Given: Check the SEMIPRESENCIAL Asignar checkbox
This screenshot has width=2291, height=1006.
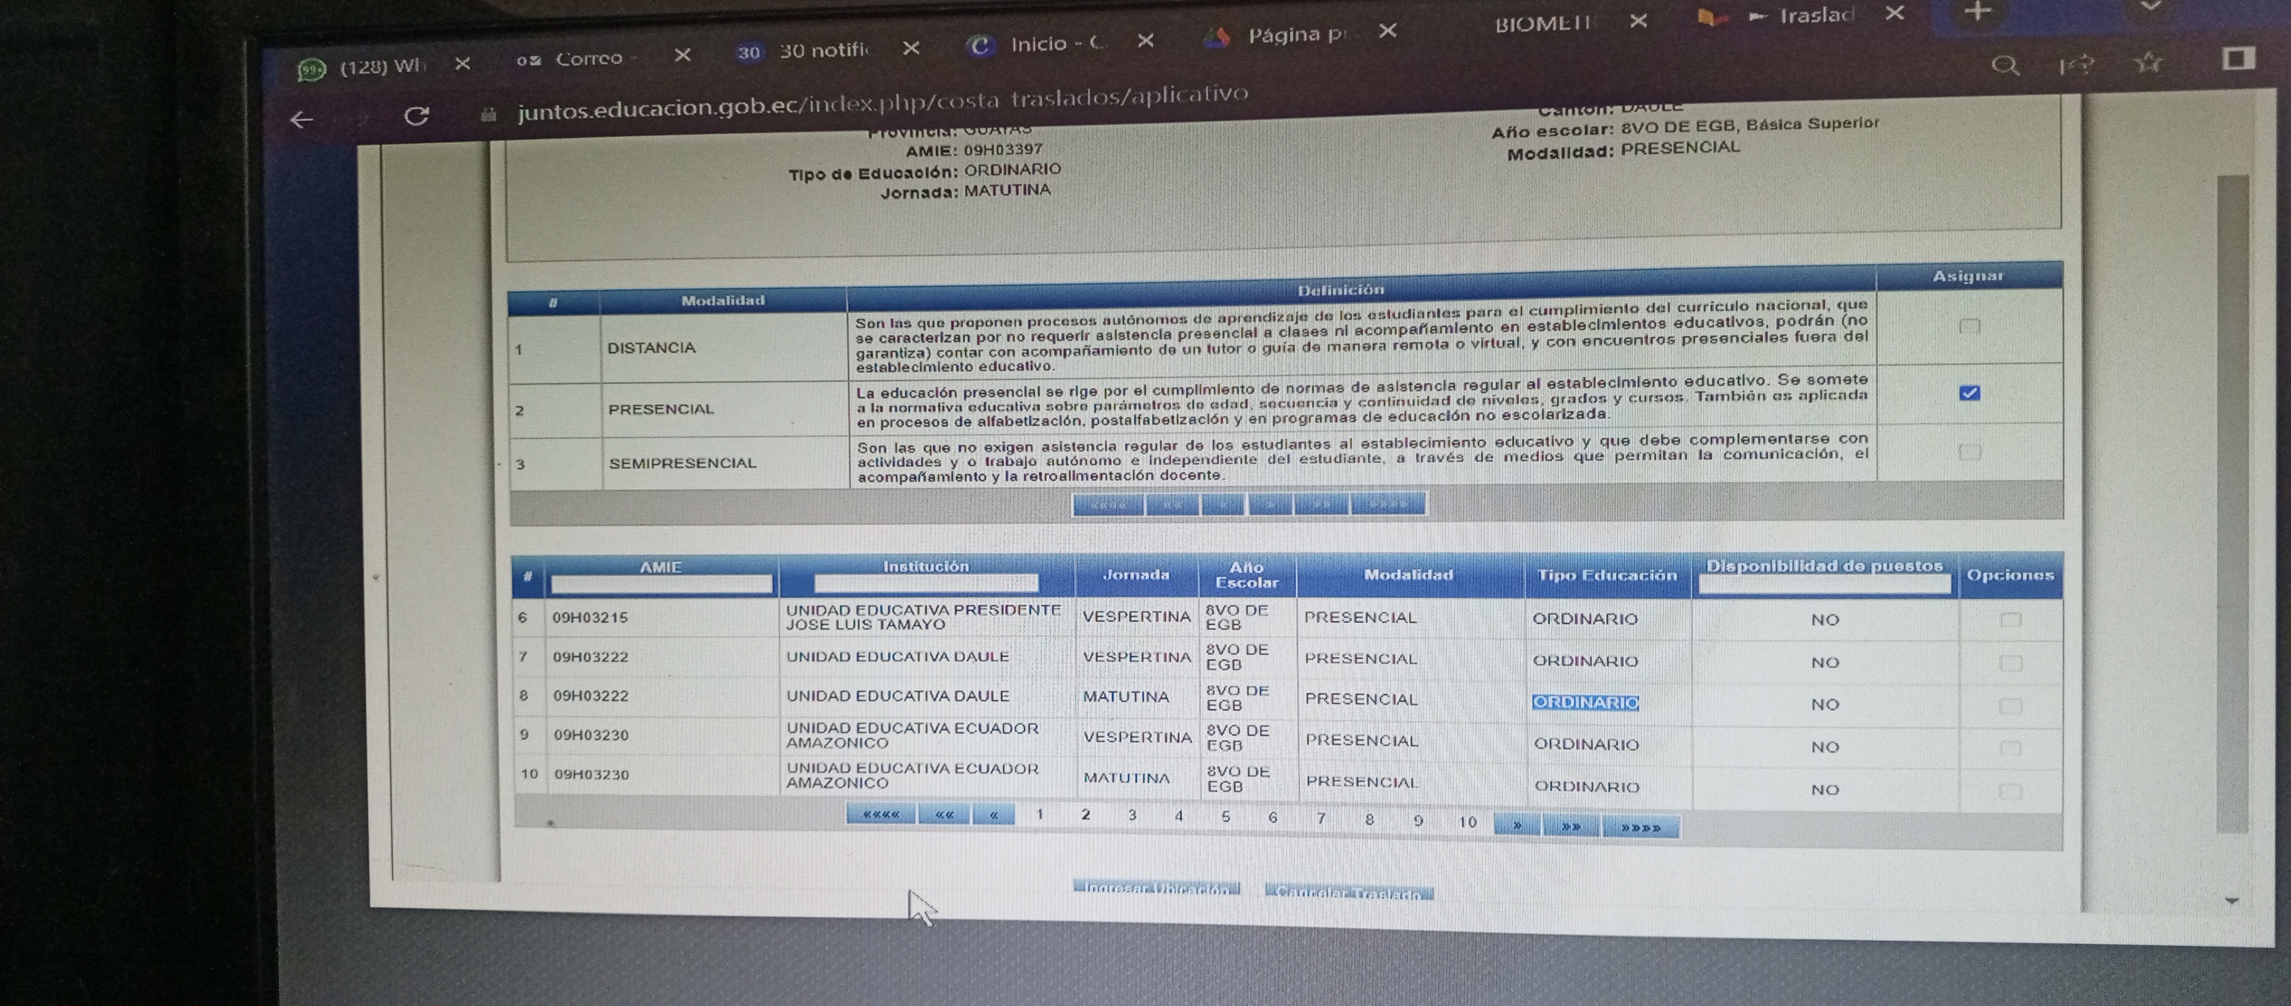Looking at the screenshot, I should (x=1970, y=452).
